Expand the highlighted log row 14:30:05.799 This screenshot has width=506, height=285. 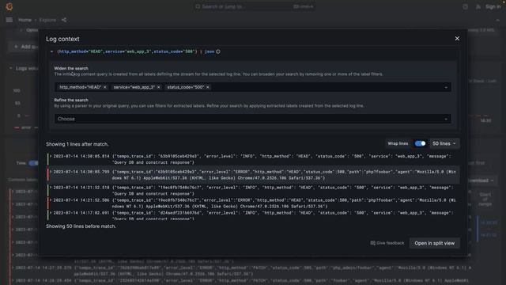(51, 172)
